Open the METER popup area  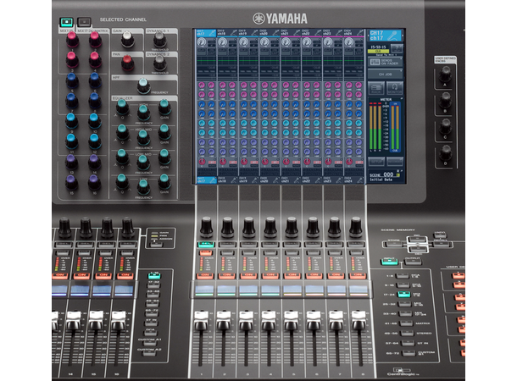click(x=385, y=125)
